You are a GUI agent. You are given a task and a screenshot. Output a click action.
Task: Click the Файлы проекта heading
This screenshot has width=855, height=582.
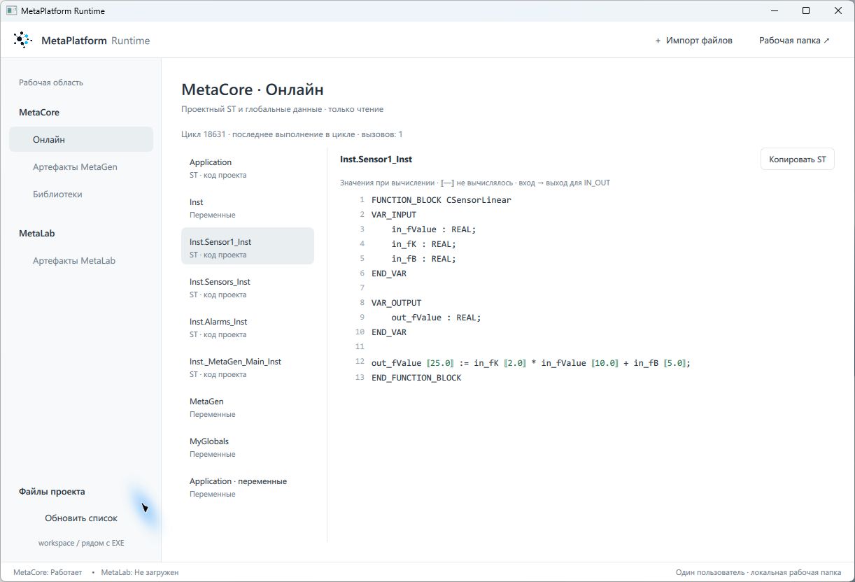pyautogui.click(x=52, y=492)
